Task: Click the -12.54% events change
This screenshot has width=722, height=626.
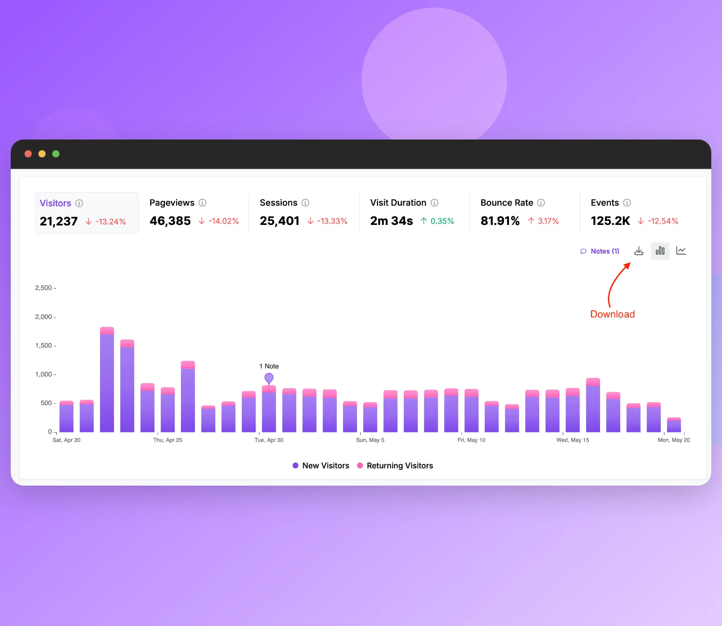Action: 658,221
